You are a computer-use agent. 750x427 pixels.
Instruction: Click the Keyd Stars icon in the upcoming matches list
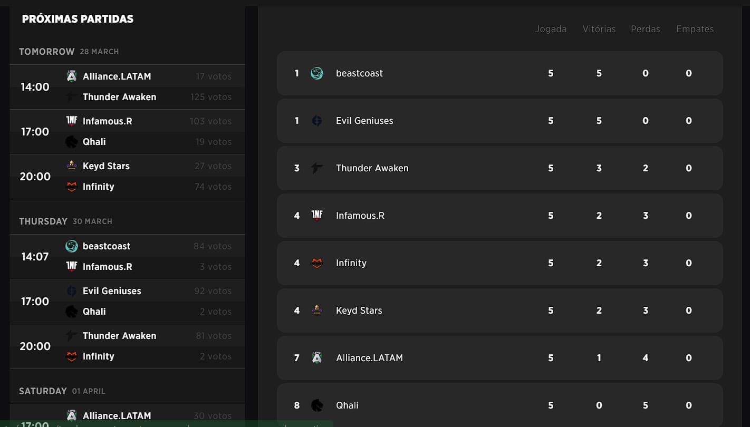coord(72,166)
